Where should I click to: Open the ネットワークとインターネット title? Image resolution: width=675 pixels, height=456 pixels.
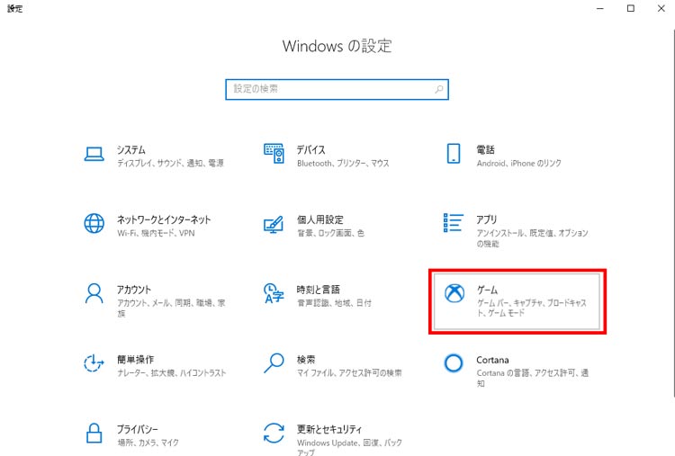point(164,219)
